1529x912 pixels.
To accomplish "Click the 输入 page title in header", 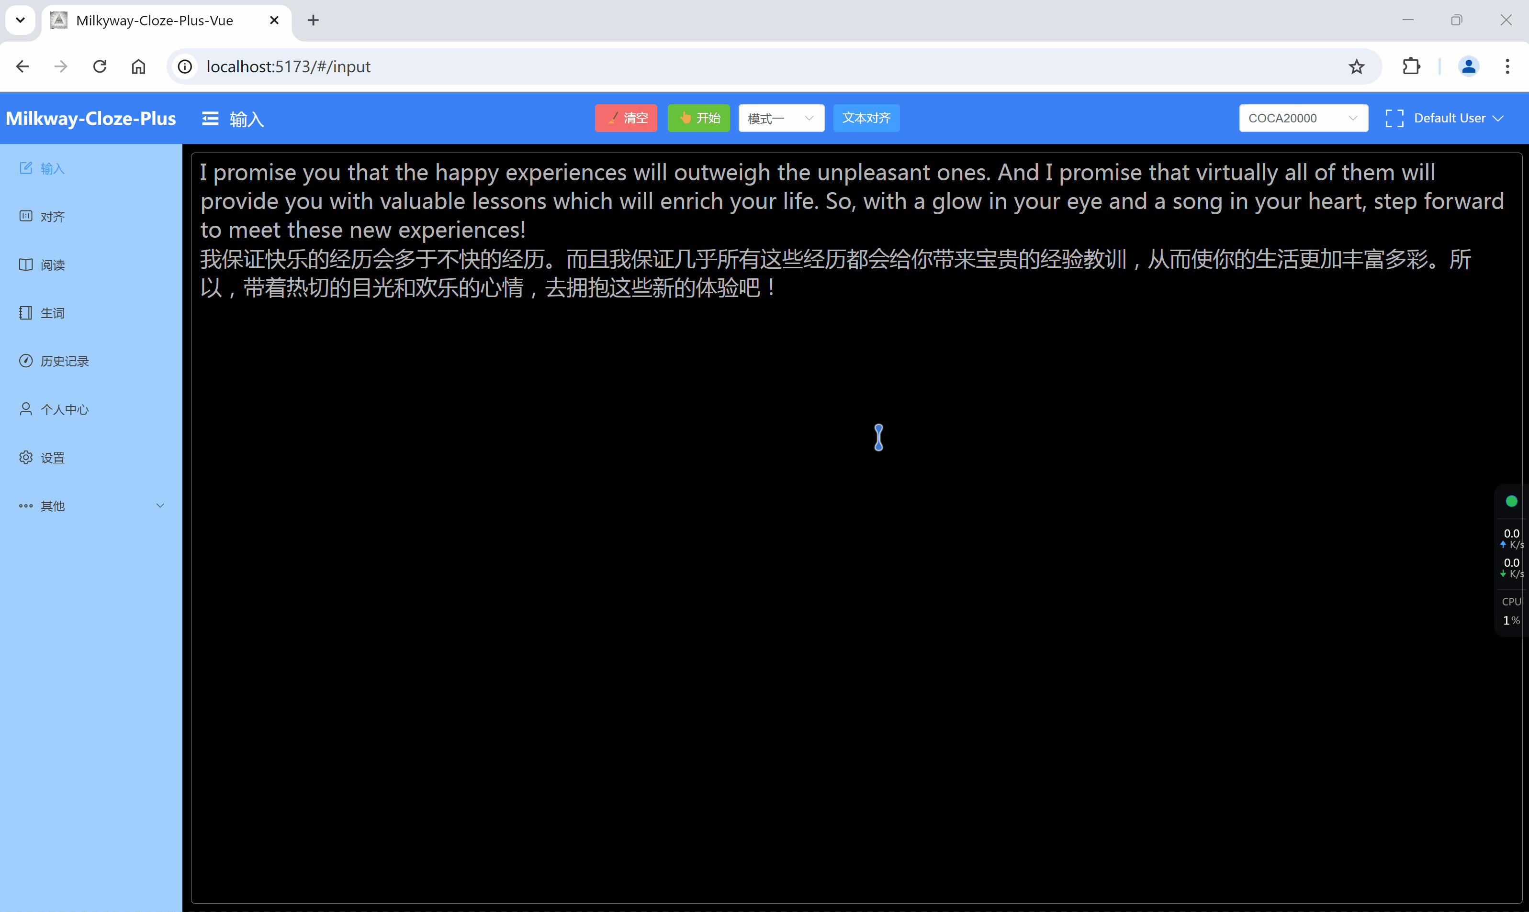I will (x=247, y=119).
